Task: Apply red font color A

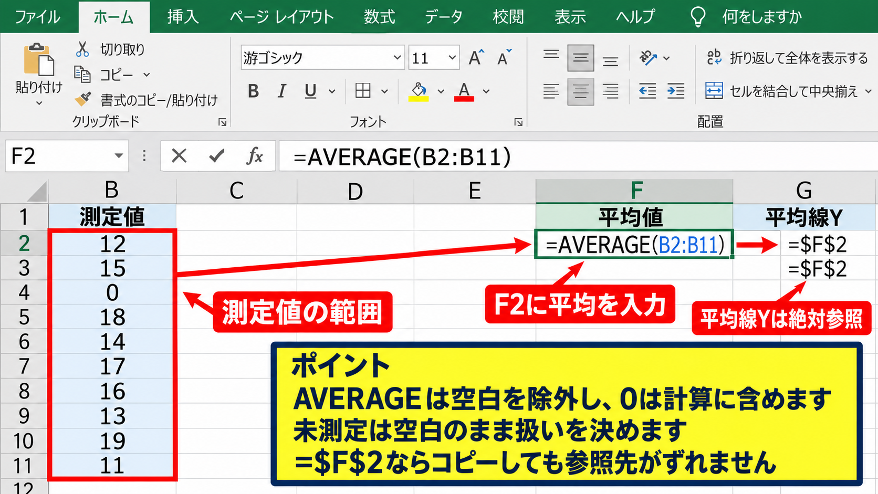Action: coord(464,91)
